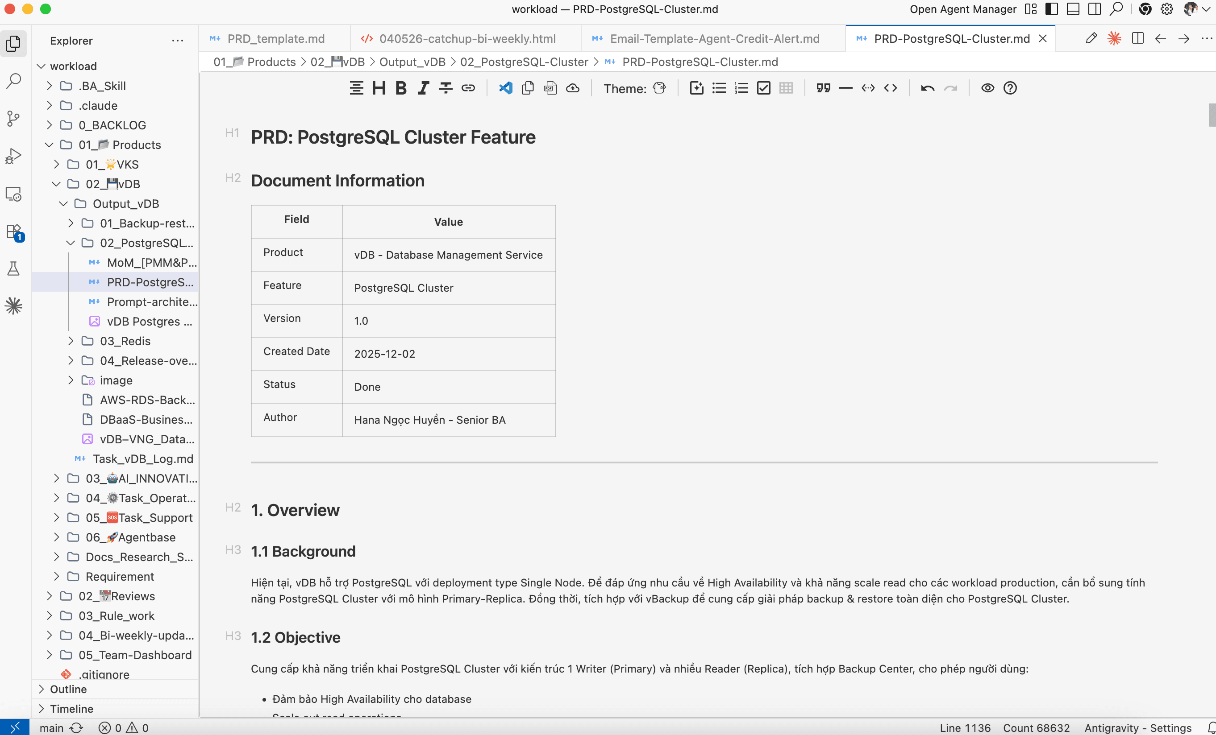Open Explorer more actions menu

(178, 41)
